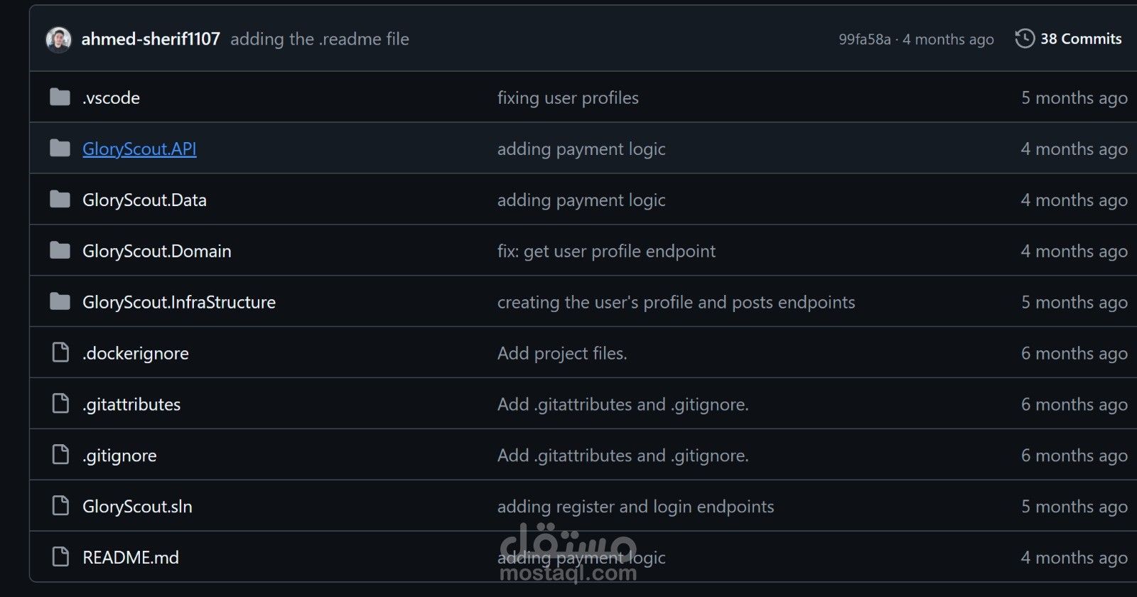This screenshot has height=597, width=1137.
Task: Open the GloryScout.InfraStructure folder
Action: pos(179,302)
